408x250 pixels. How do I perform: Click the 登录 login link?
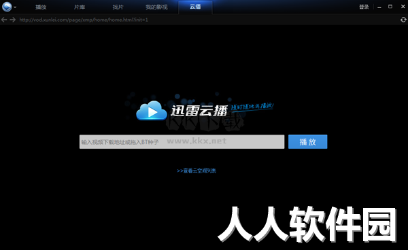tap(364, 7)
